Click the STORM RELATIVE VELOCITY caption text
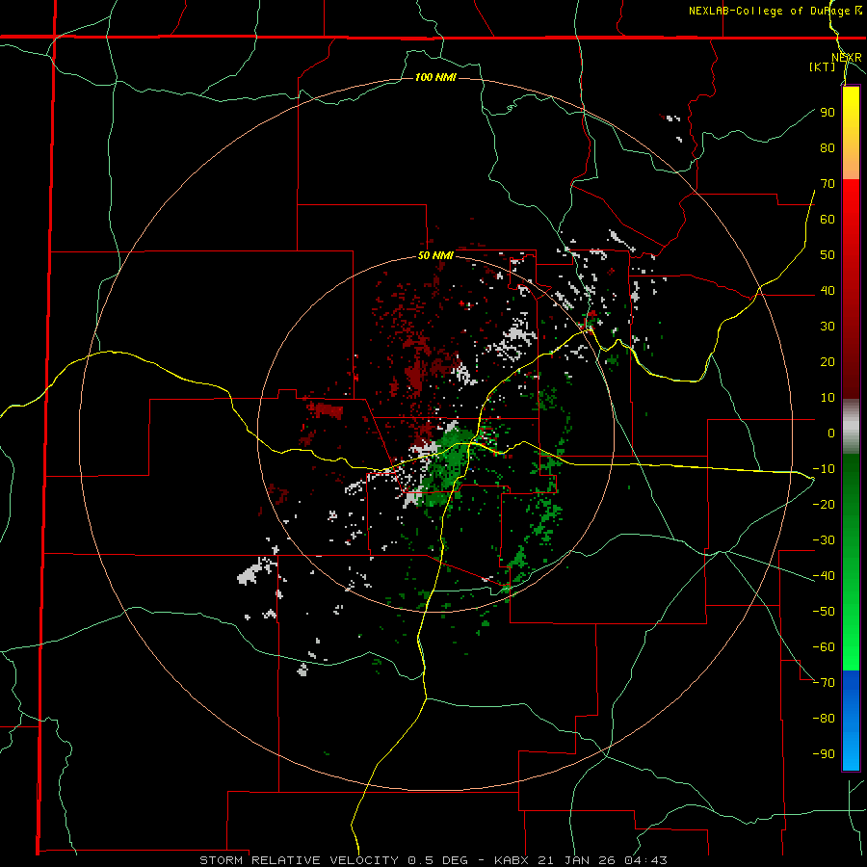867x867 pixels. click(x=299, y=860)
